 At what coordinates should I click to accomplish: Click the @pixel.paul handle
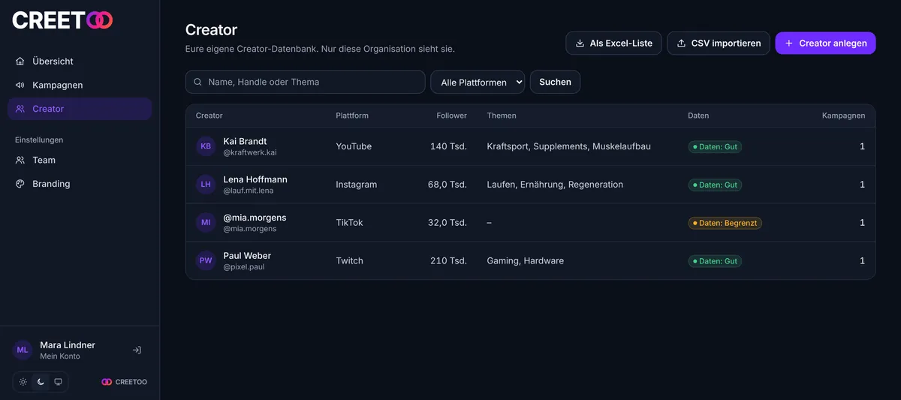[x=244, y=267]
